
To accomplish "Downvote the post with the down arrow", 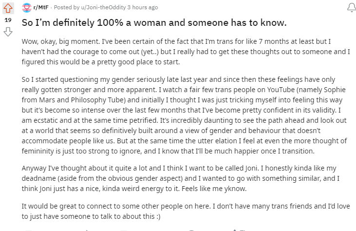I will point(8,32).
